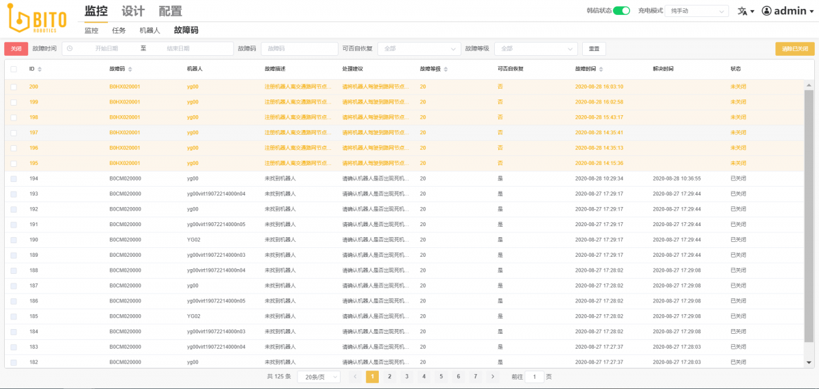This screenshot has width=819, height=389.
Task: Switch to the 配置 section
Action: tap(170, 11)
